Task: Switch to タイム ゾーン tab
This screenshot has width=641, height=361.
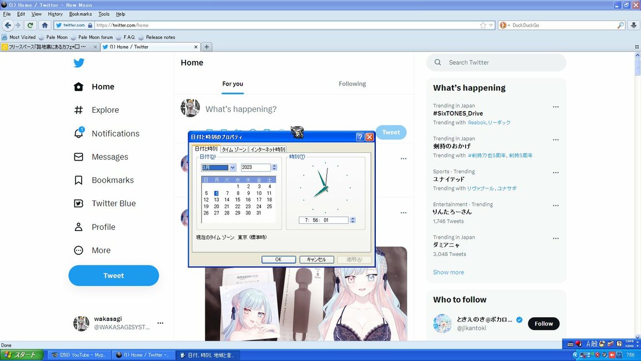Action: click(x=234, y=149)
